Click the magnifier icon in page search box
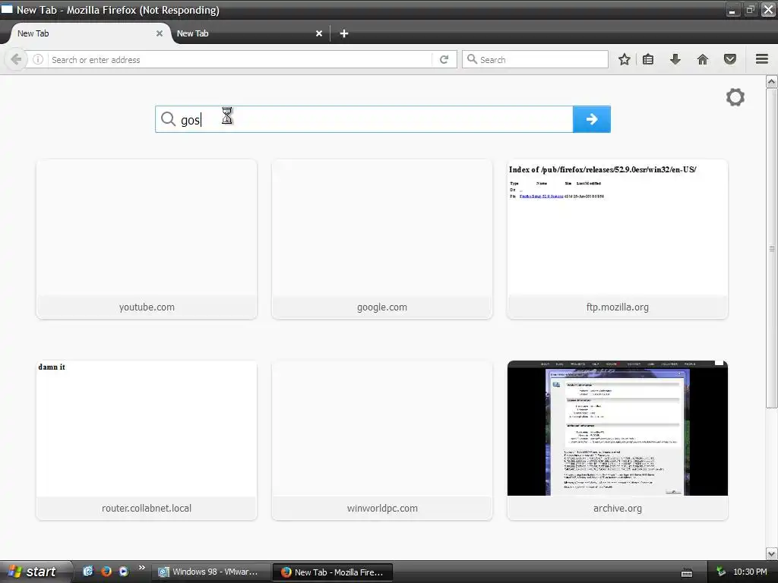The image size is (778, 583). coord(168,119)
